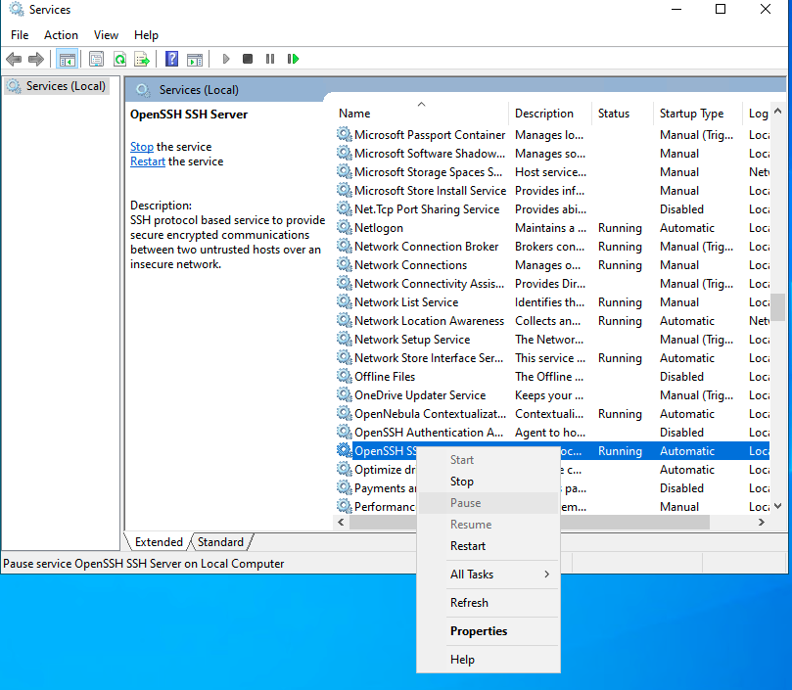The image size is (792, 690).
Task: Click the vertical scrollbar up arrow
Action: coord(778,111)
